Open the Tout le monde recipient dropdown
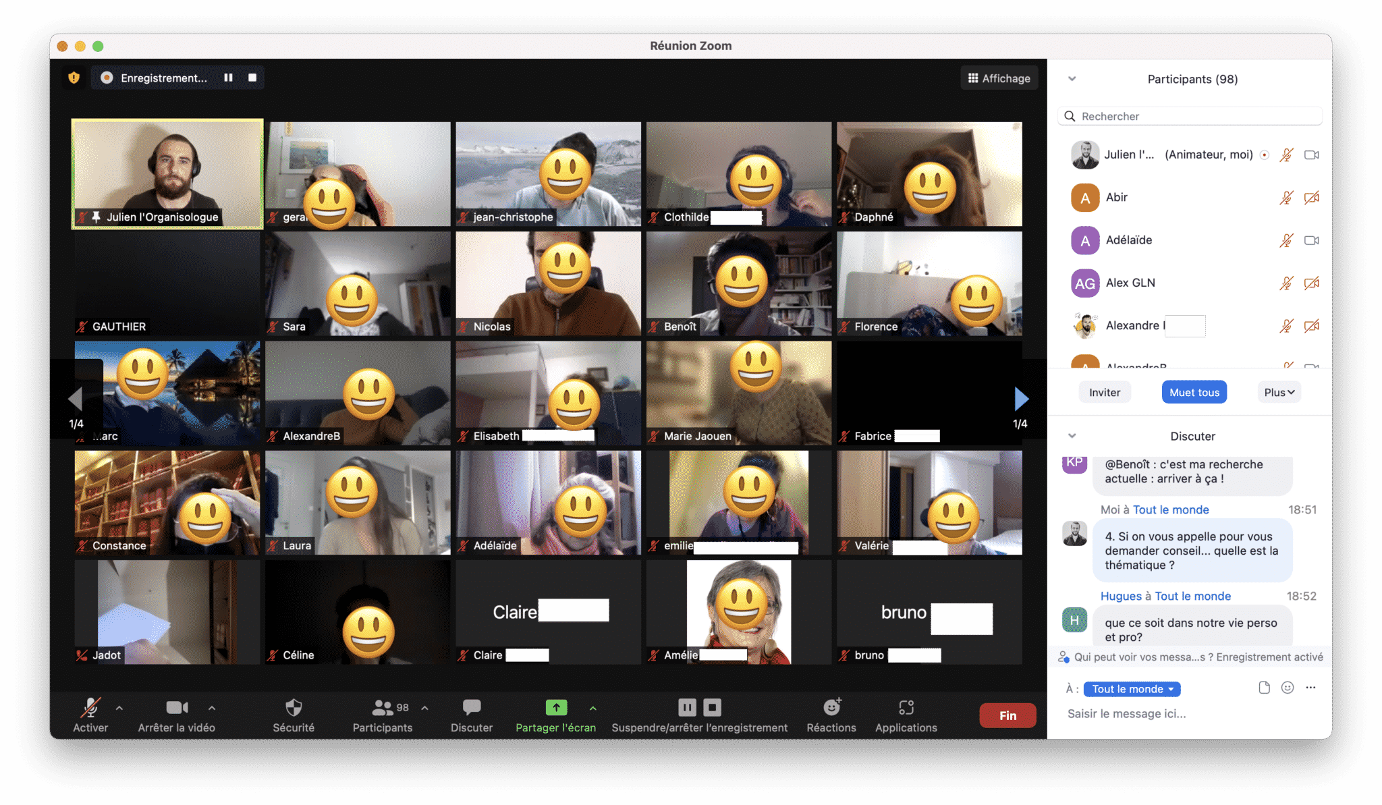This screenshot has width=1382, height=805. [1132, 689]
